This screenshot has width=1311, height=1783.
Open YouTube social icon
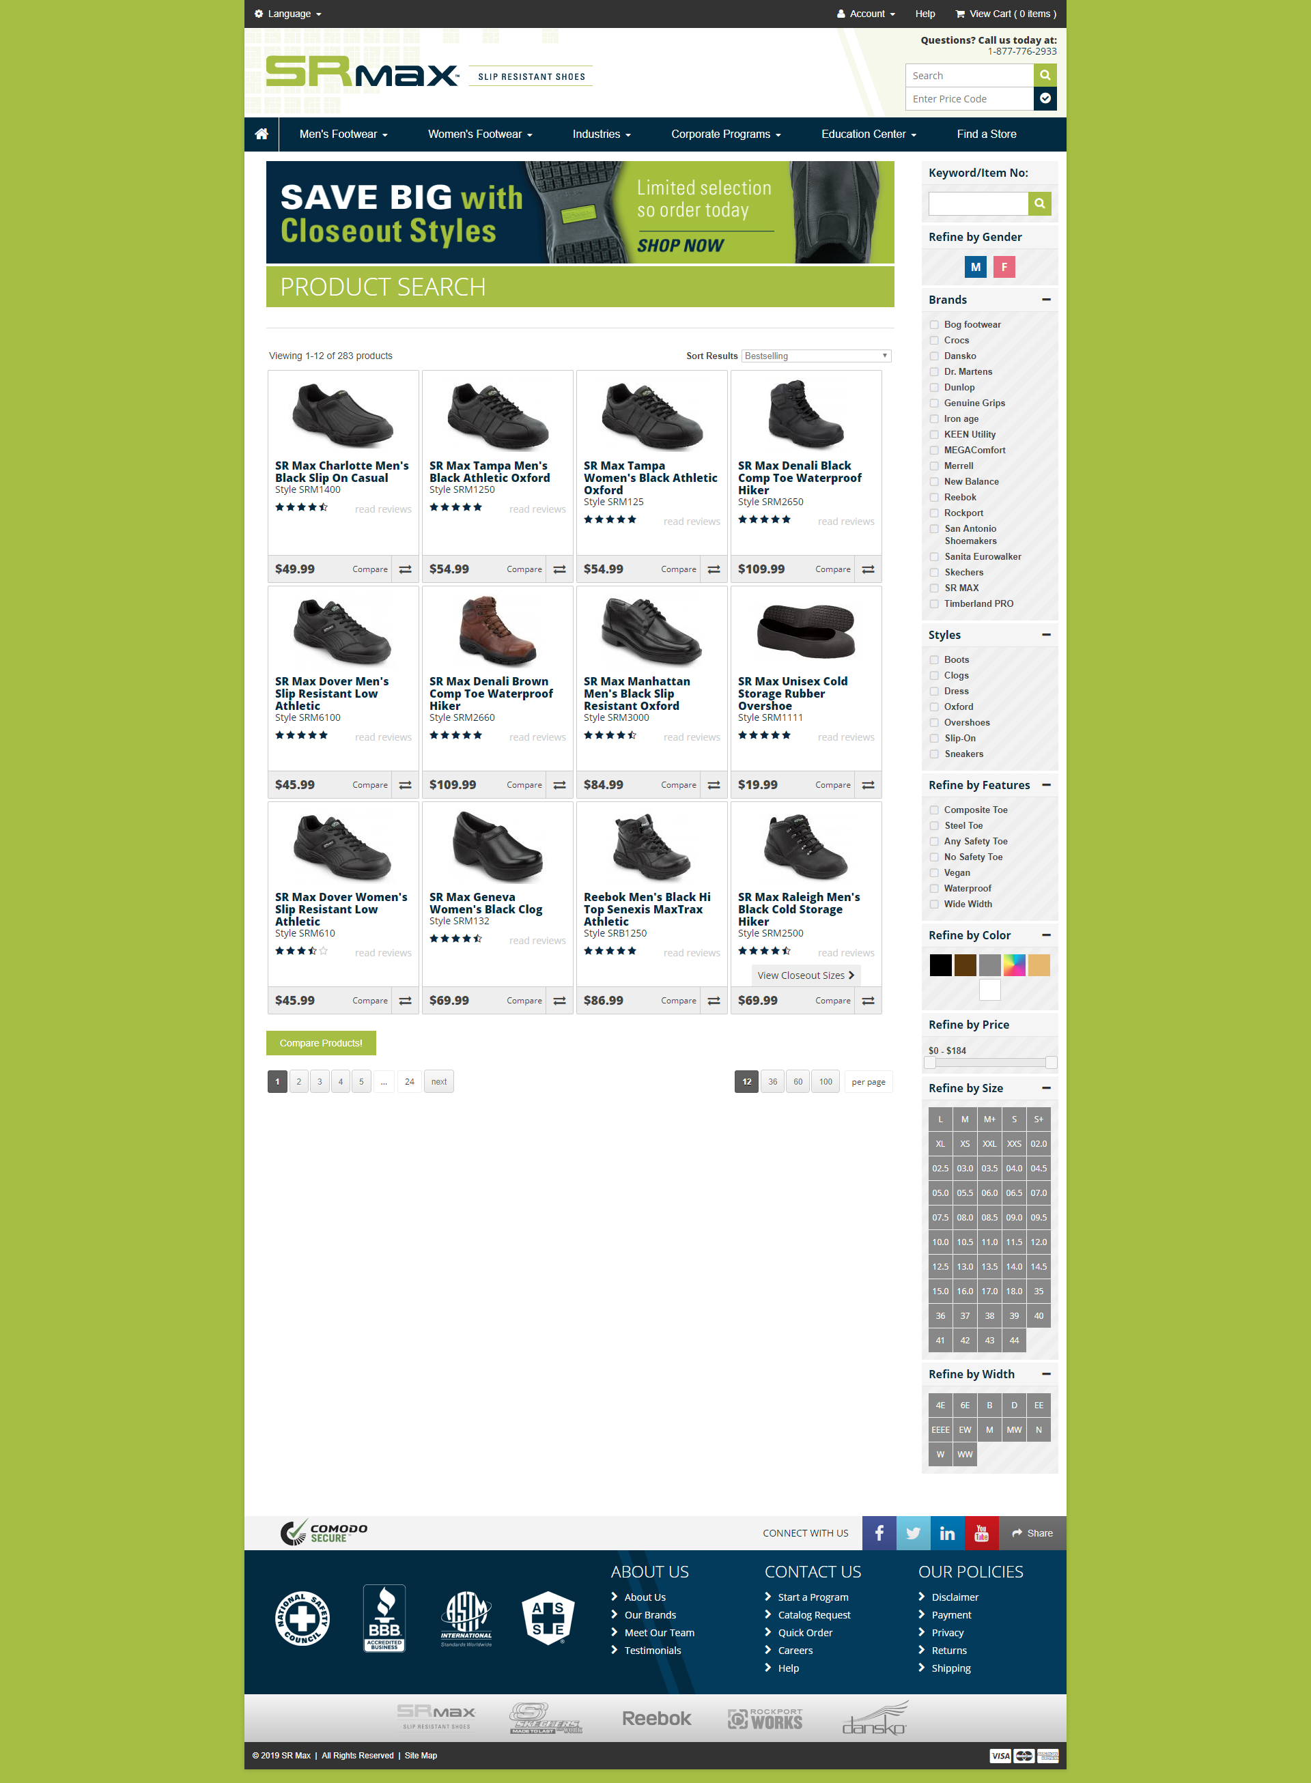tap(982, 1532)
